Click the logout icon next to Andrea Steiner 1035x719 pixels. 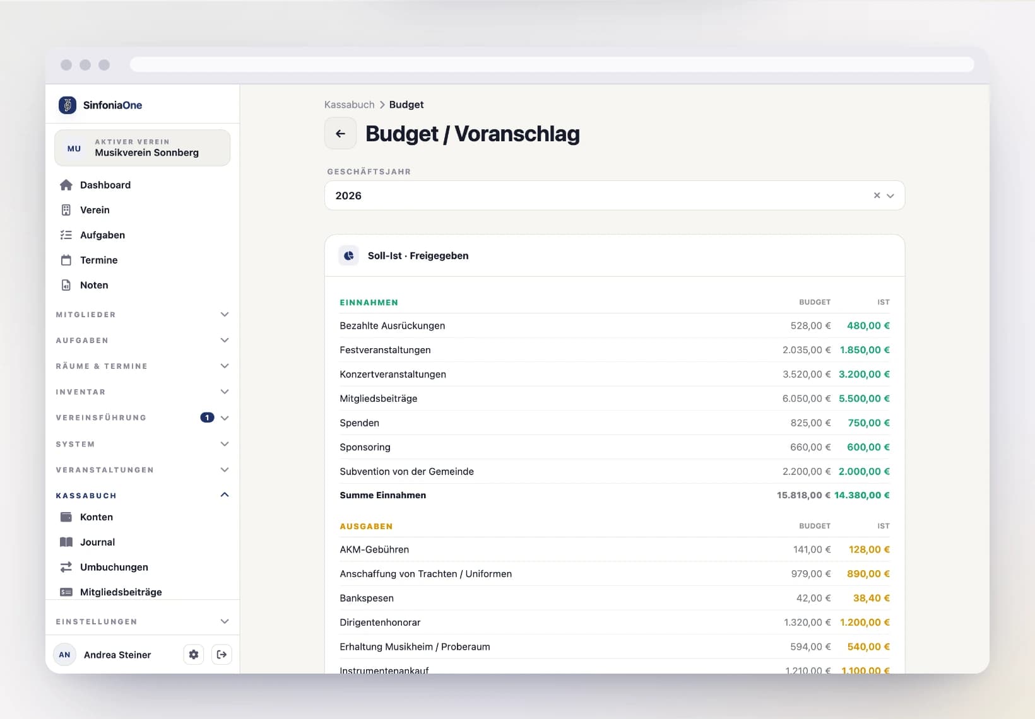point(222,655)
